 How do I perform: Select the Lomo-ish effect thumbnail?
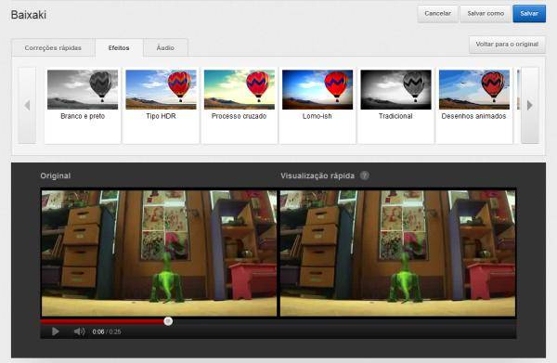click(317, 89)
